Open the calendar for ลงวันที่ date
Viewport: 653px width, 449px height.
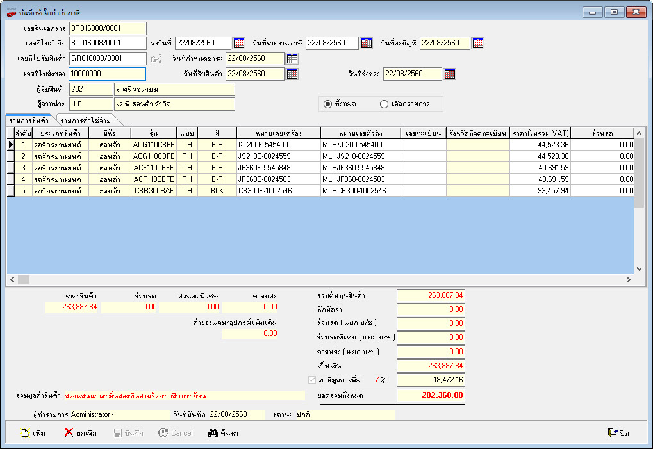coord(239,43)
